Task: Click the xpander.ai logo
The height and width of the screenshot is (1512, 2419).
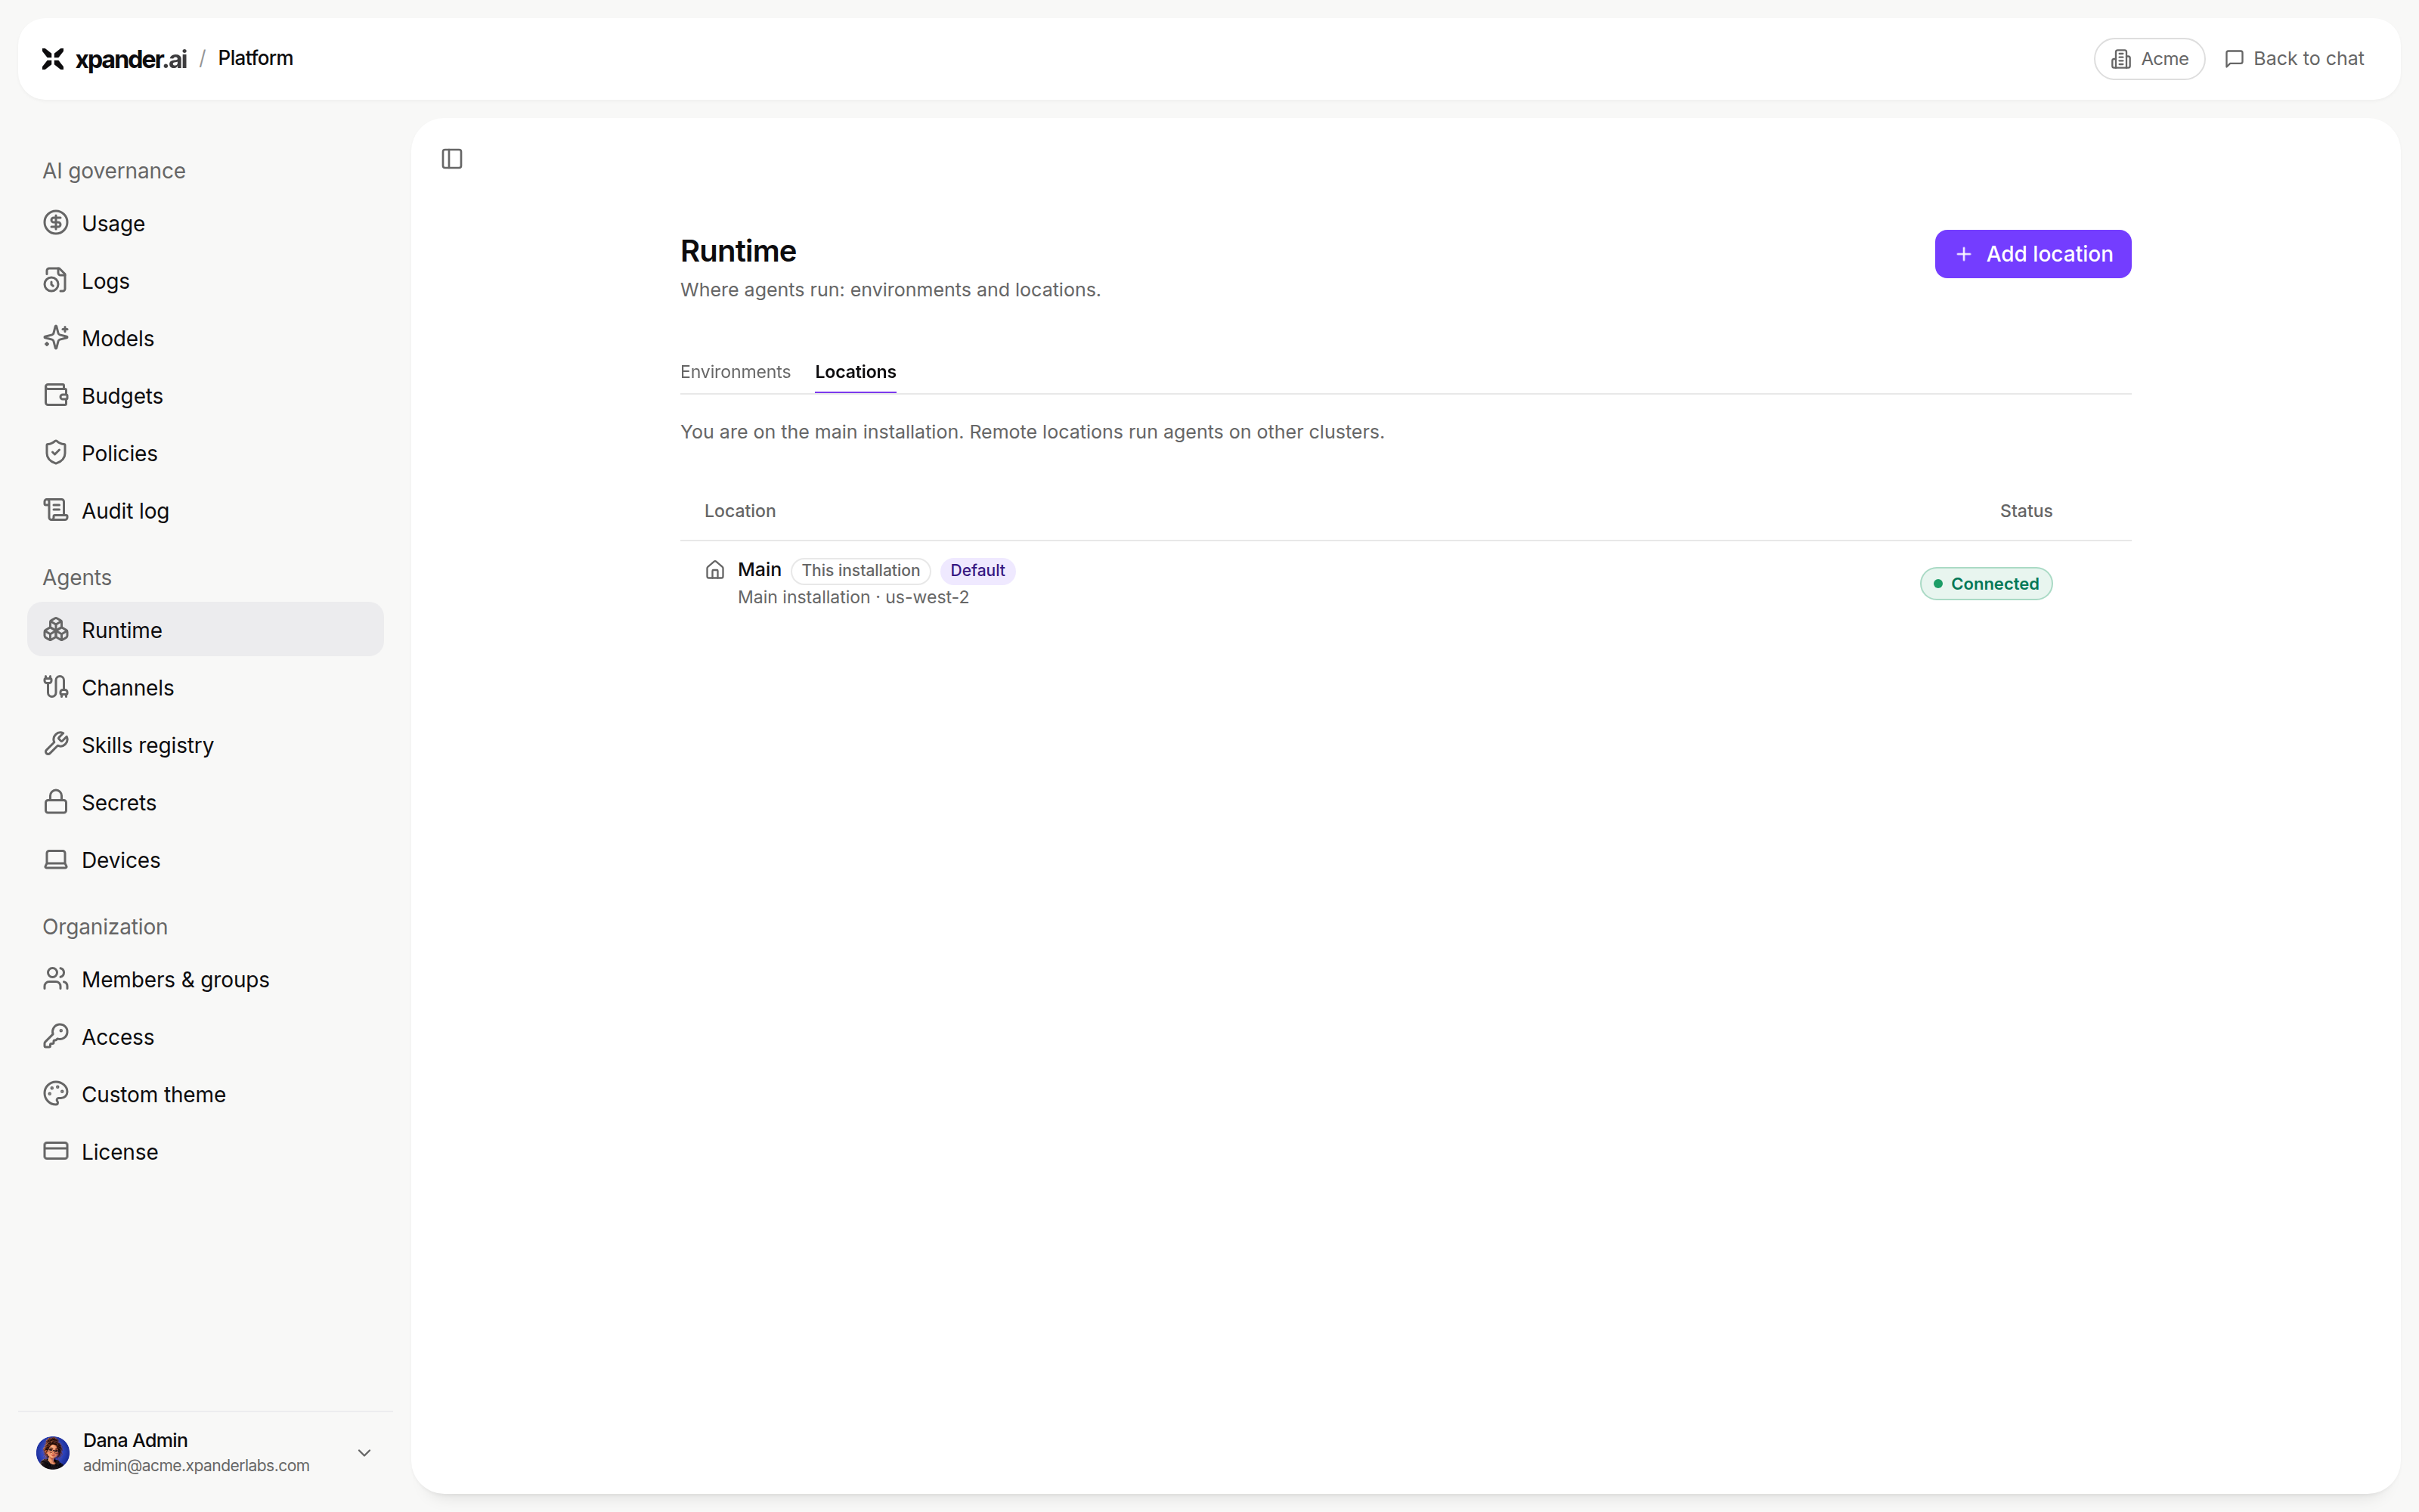Action: 114,59
